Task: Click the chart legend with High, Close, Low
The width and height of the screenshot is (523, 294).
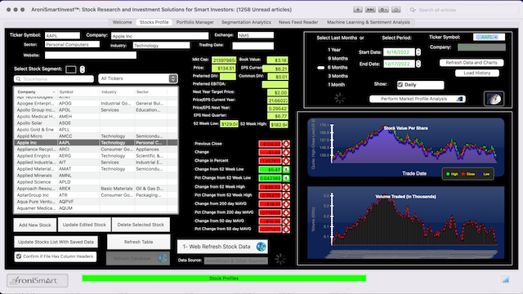Action: (x=467, y=174)
